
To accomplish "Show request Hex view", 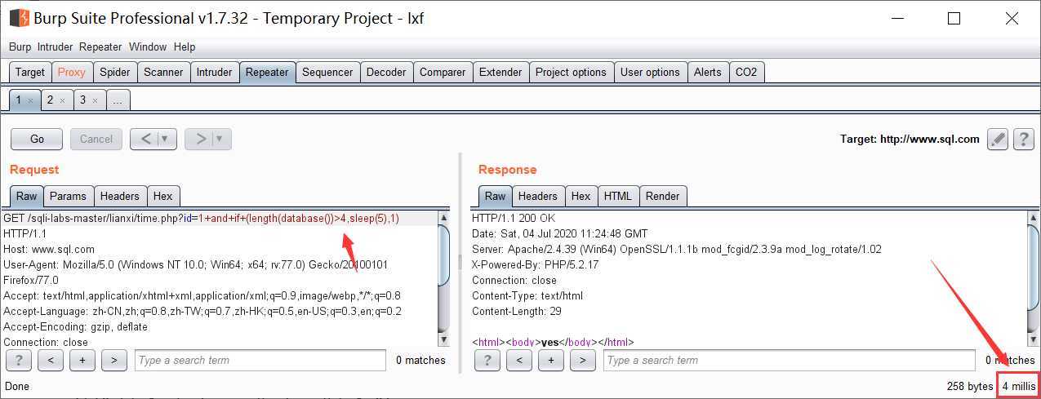I will (163, 196).
